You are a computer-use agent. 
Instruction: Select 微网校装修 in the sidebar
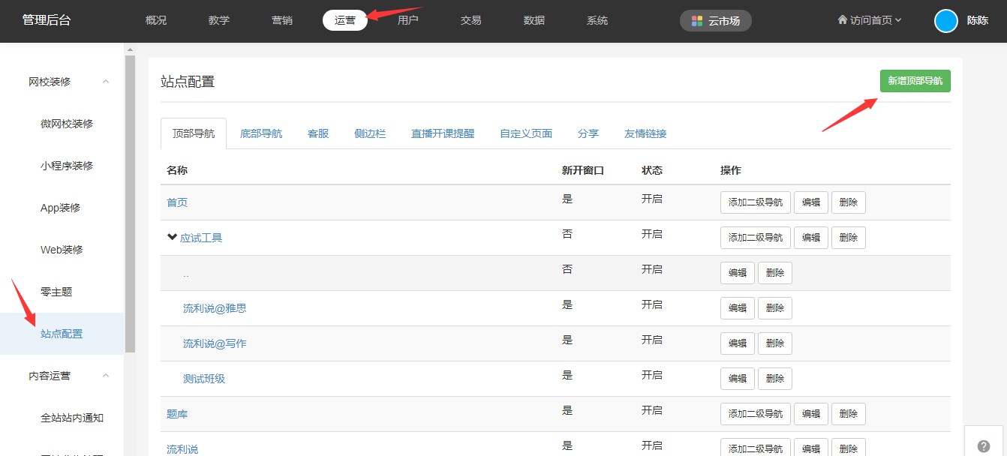point(67,124)
